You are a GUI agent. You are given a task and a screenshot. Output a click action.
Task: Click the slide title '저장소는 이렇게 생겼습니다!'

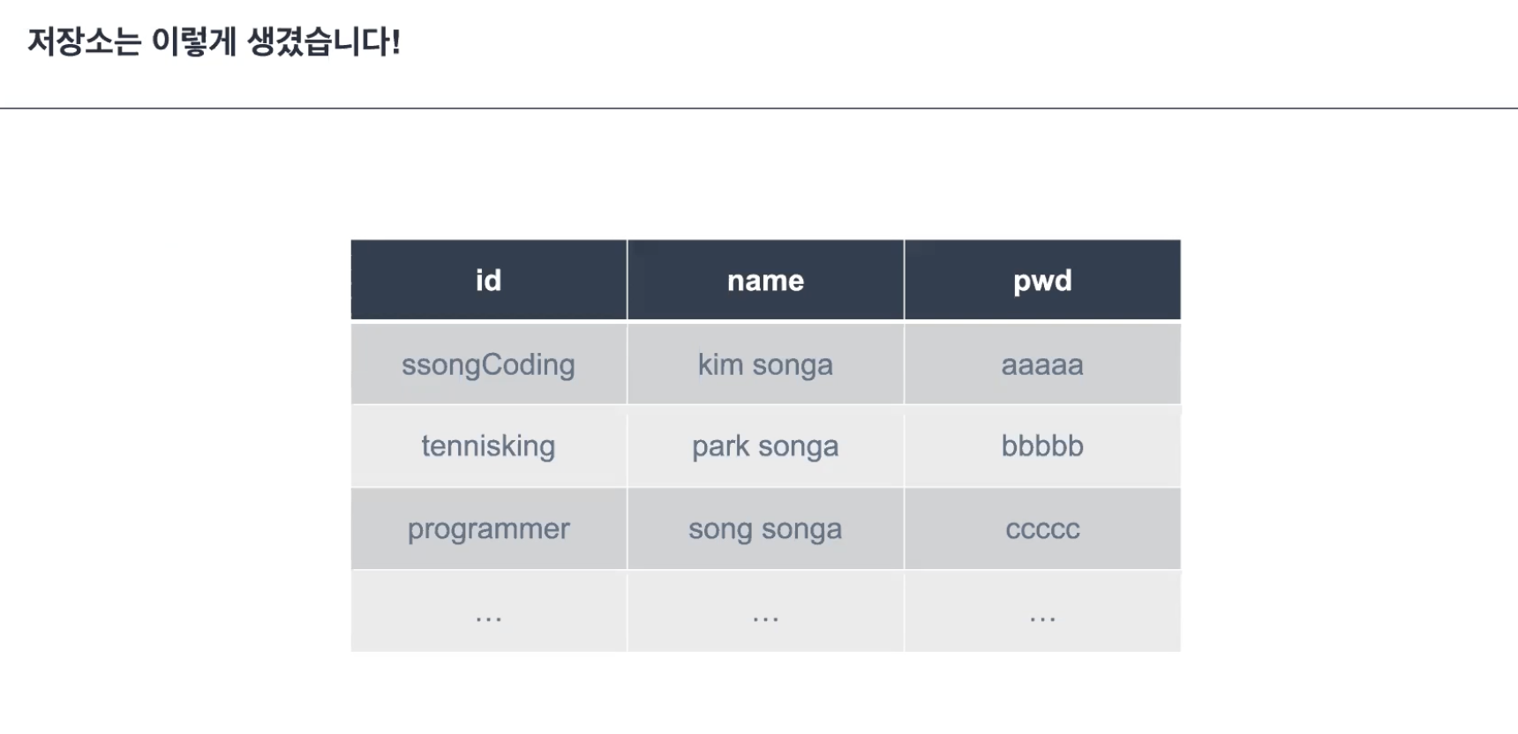coord(214,41)
